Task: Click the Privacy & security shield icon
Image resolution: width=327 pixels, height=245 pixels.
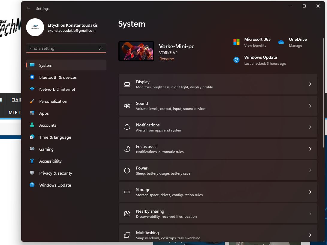Action: tap(32, 173)
